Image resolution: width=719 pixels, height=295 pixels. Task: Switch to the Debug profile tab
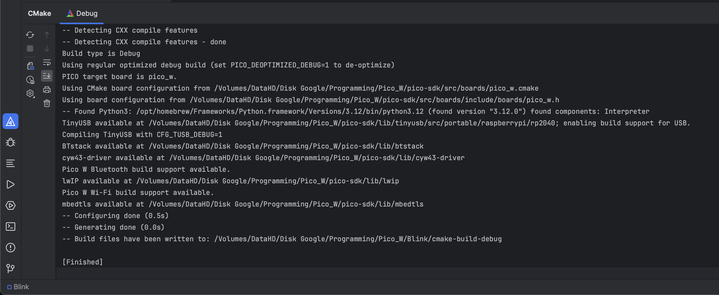tap(82, 13)
